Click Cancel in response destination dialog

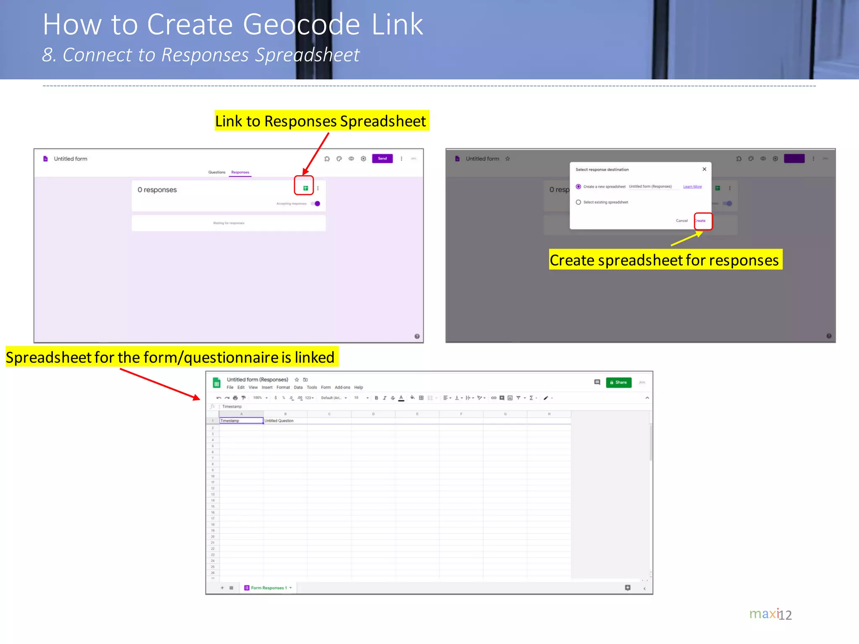point(682,221)
